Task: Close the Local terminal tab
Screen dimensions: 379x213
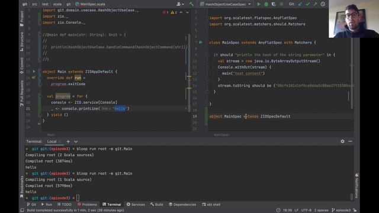Action: pos(60,141)
